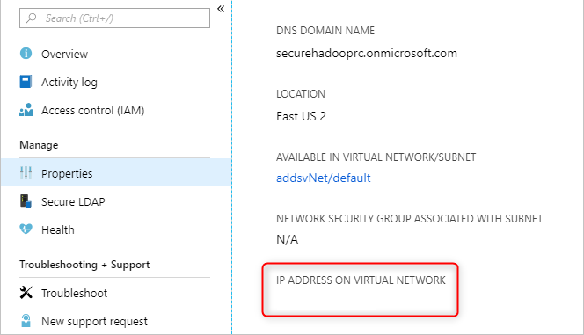
Task: Click the Overview info icon
Action: coord(26,54)
